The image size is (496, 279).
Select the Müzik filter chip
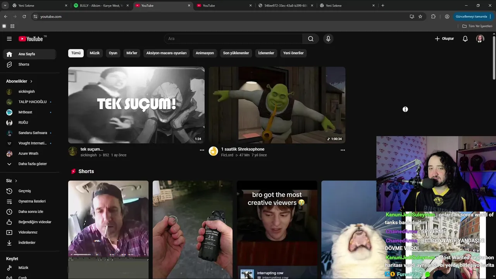click(95, 53)
